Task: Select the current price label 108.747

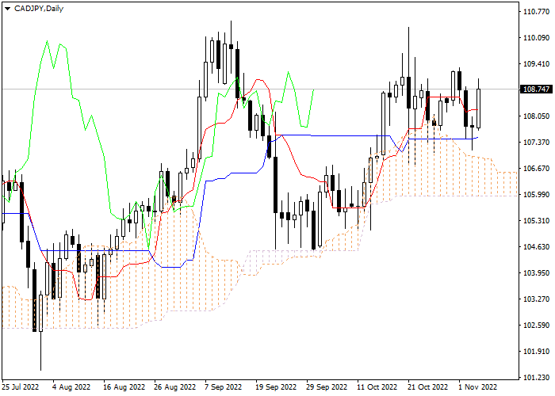Action: (536, 89)
